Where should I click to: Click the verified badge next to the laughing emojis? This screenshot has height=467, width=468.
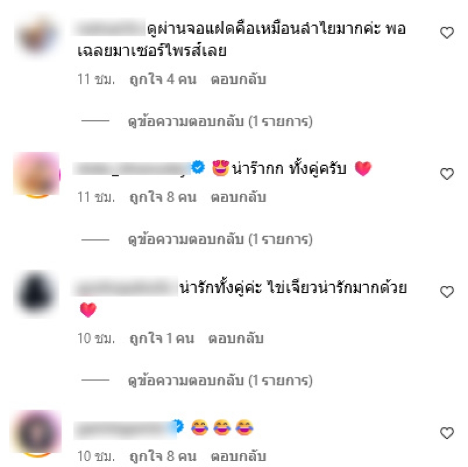(x=178, y=426)
